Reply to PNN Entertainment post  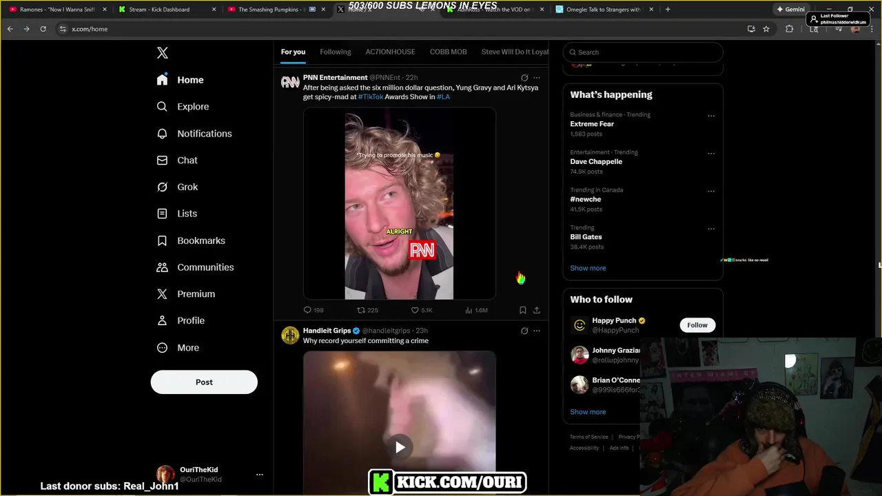313,310
